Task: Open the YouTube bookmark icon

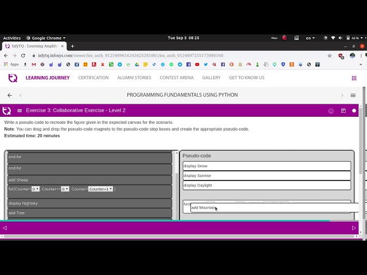Action: pos(197,65)
